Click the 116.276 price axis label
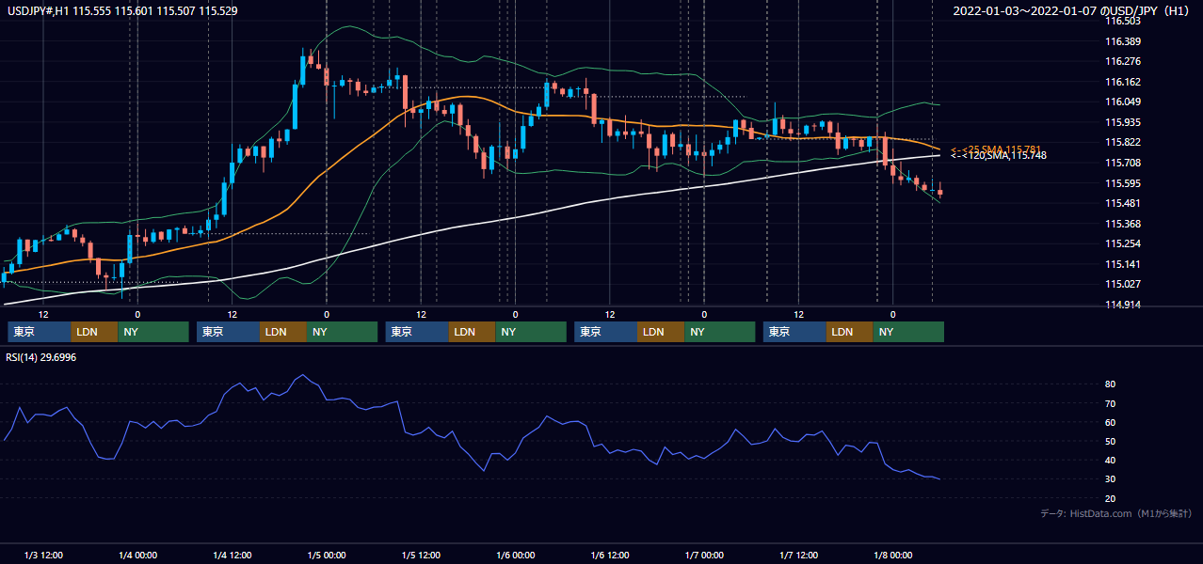 coord(1122,61)
